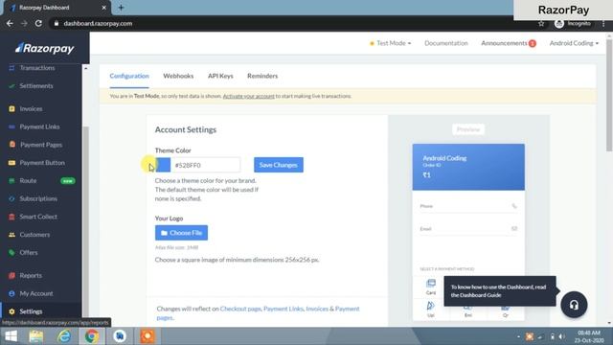
Task: Click theme color hex input field
Action: 206,165
